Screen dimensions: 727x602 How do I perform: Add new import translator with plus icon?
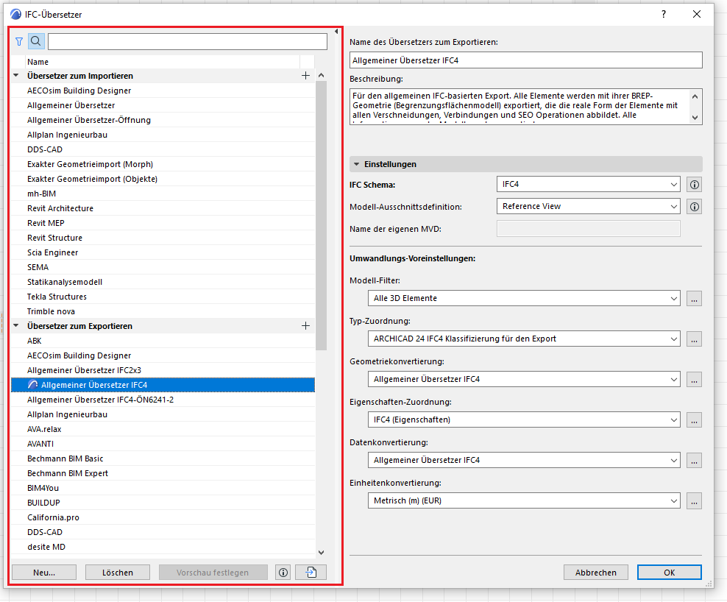tap(306, 76)
